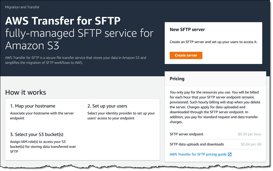This screenshot has width=273, height=171.
Task: Select step 3 Select your S3 bucket(s)
Action: pyautogui.click(x=37, y=134)
